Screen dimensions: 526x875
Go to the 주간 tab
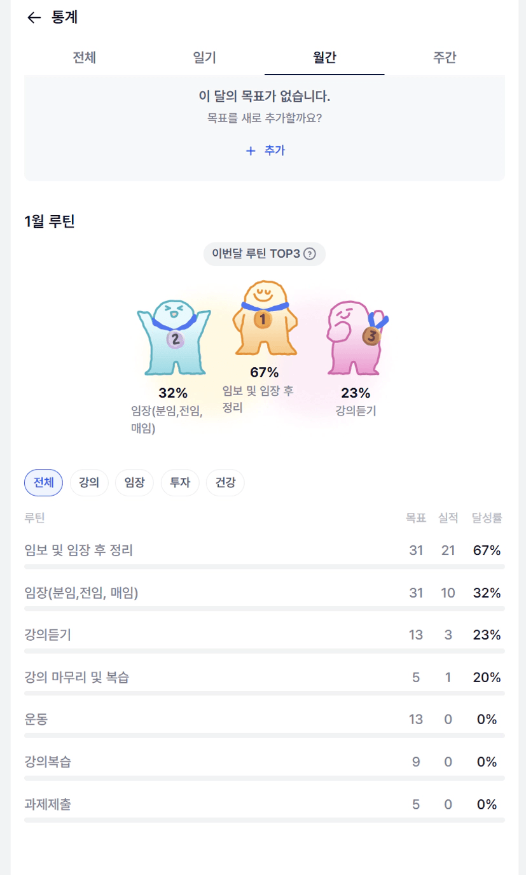coord(445,57)
